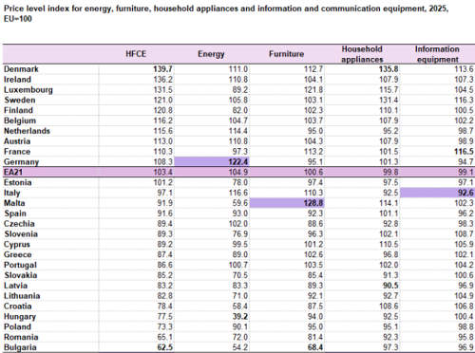Select the Cyprus row label
The image size is (475, 353).
[17, 245]
